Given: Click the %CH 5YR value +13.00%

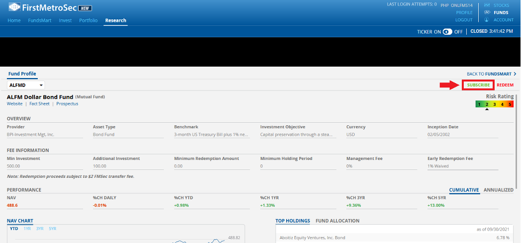Looking at the screenshot, I should click(x=436, y=205).
